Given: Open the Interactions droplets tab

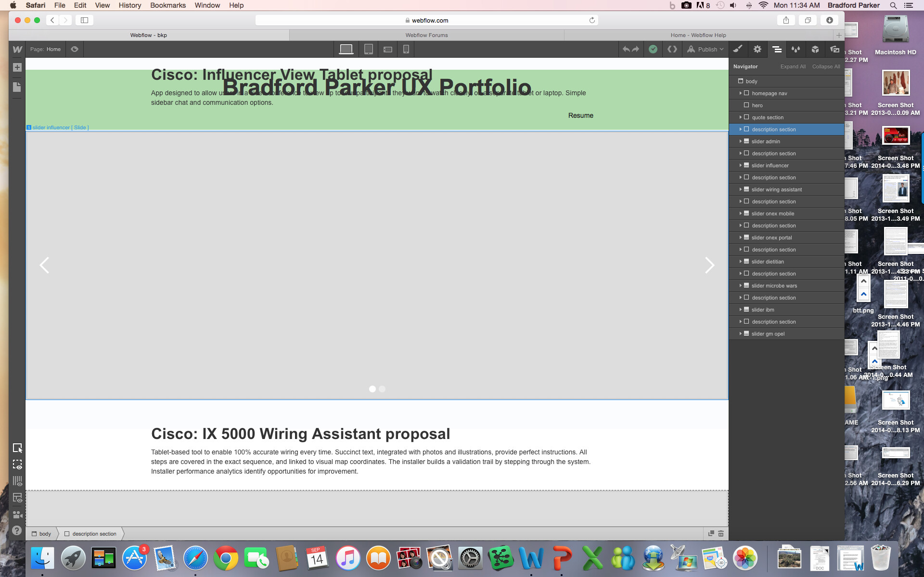Looking at the screenshot, I should [x=796, y=49].
